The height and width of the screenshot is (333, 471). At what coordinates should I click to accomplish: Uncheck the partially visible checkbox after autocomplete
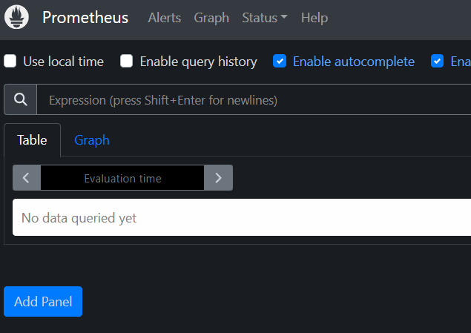tap(438, 62)
